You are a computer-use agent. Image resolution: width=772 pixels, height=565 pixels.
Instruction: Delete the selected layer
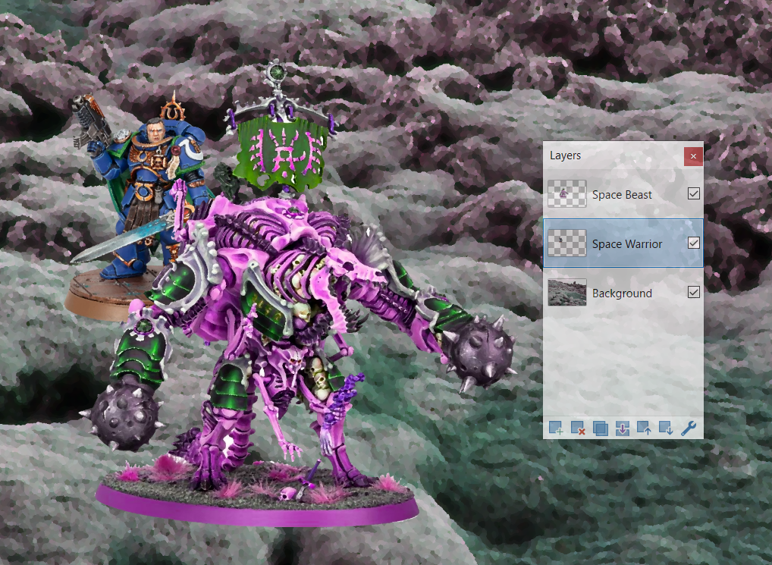[x=578, y=428]
